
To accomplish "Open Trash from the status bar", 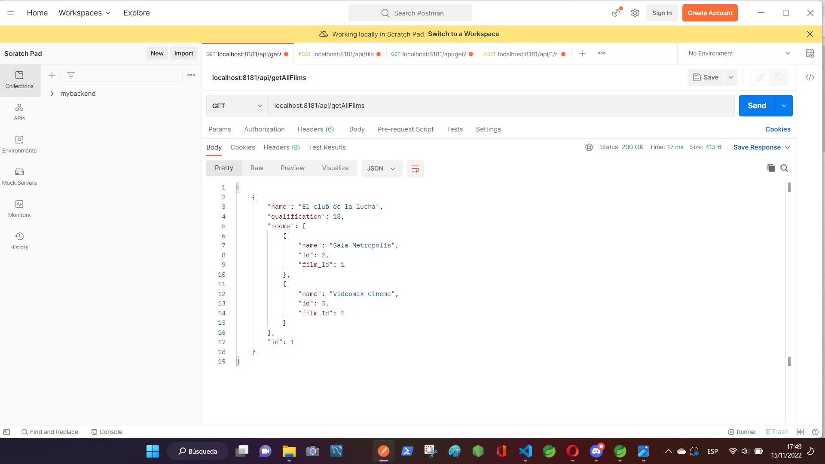I will (777, 432).
